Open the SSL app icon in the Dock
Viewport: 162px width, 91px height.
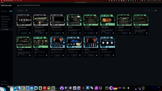(124, 88)
